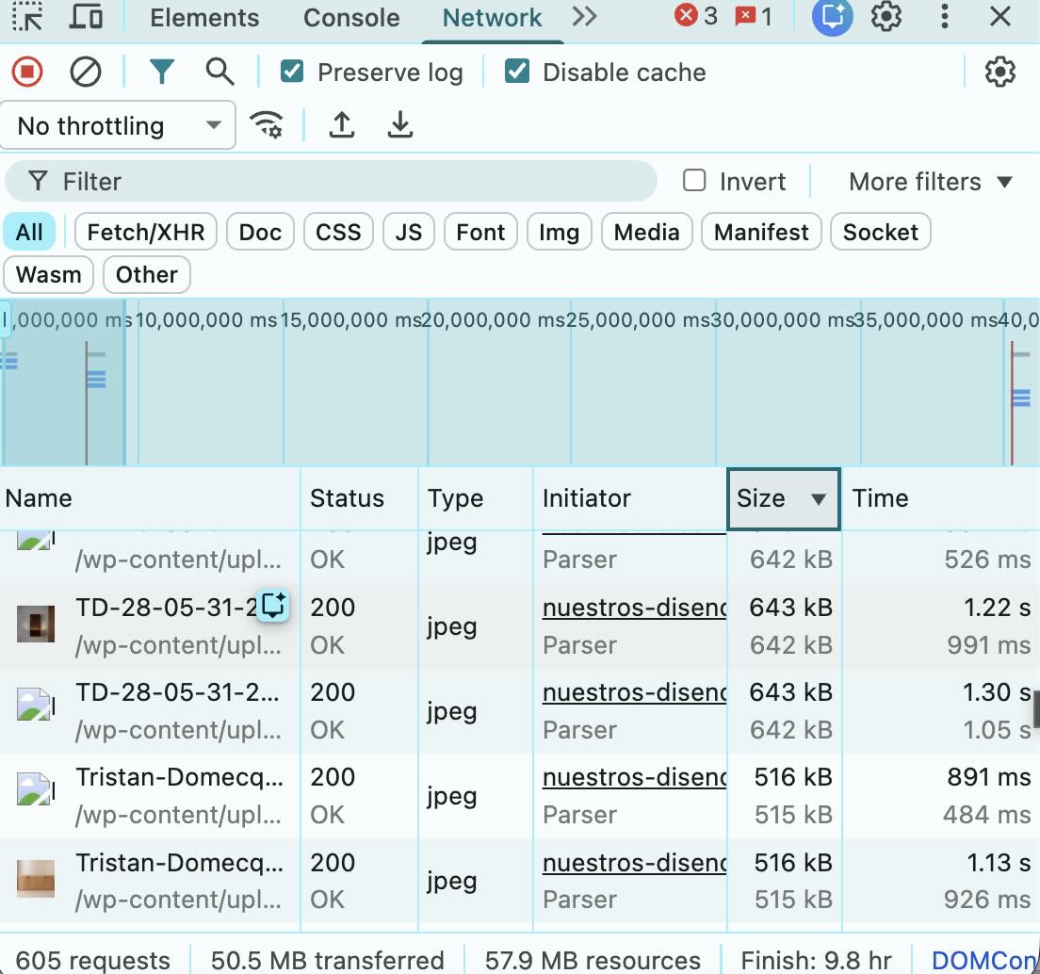Open the Console tab
This screenshot has width=1040, height=974.
[351, 18]
